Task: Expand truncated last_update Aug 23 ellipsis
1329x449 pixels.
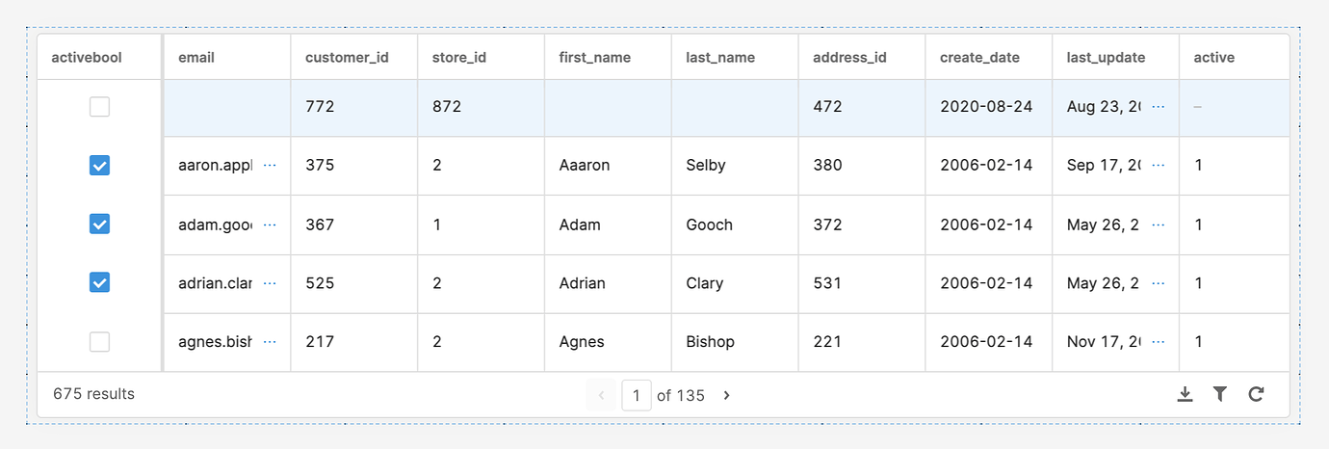Action: tap(1159, 106)
